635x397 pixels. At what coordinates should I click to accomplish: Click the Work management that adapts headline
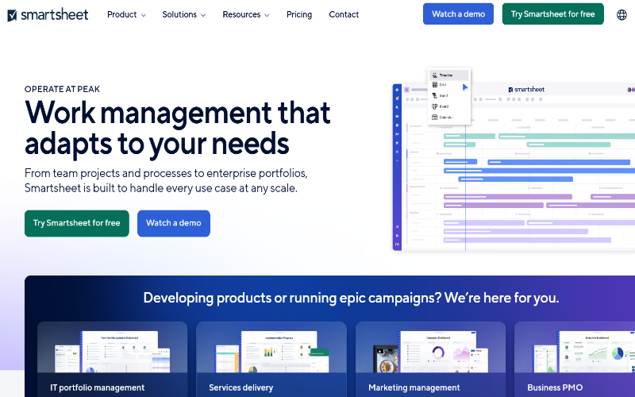pyautogui.click(x=177, y=128)
